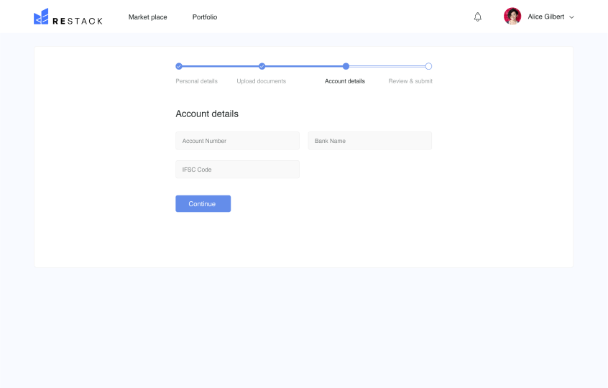Select the Account details step dot
Viewport: 608px width, 388px height.
[x=346, y=66]
